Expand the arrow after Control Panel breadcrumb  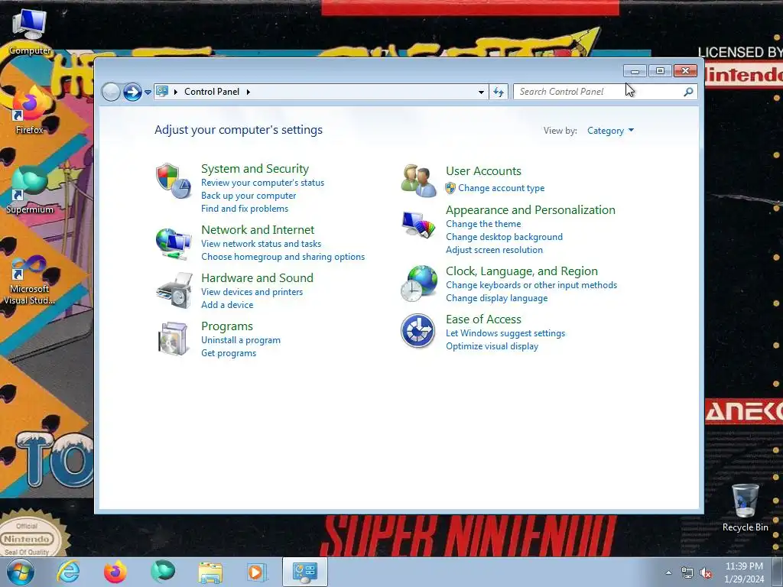coord(249,92)
